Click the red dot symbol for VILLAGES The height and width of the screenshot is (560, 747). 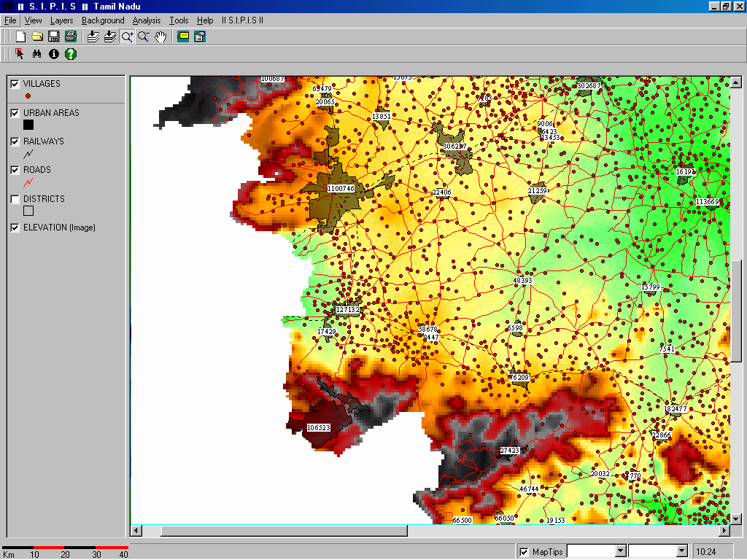point(28,96)
